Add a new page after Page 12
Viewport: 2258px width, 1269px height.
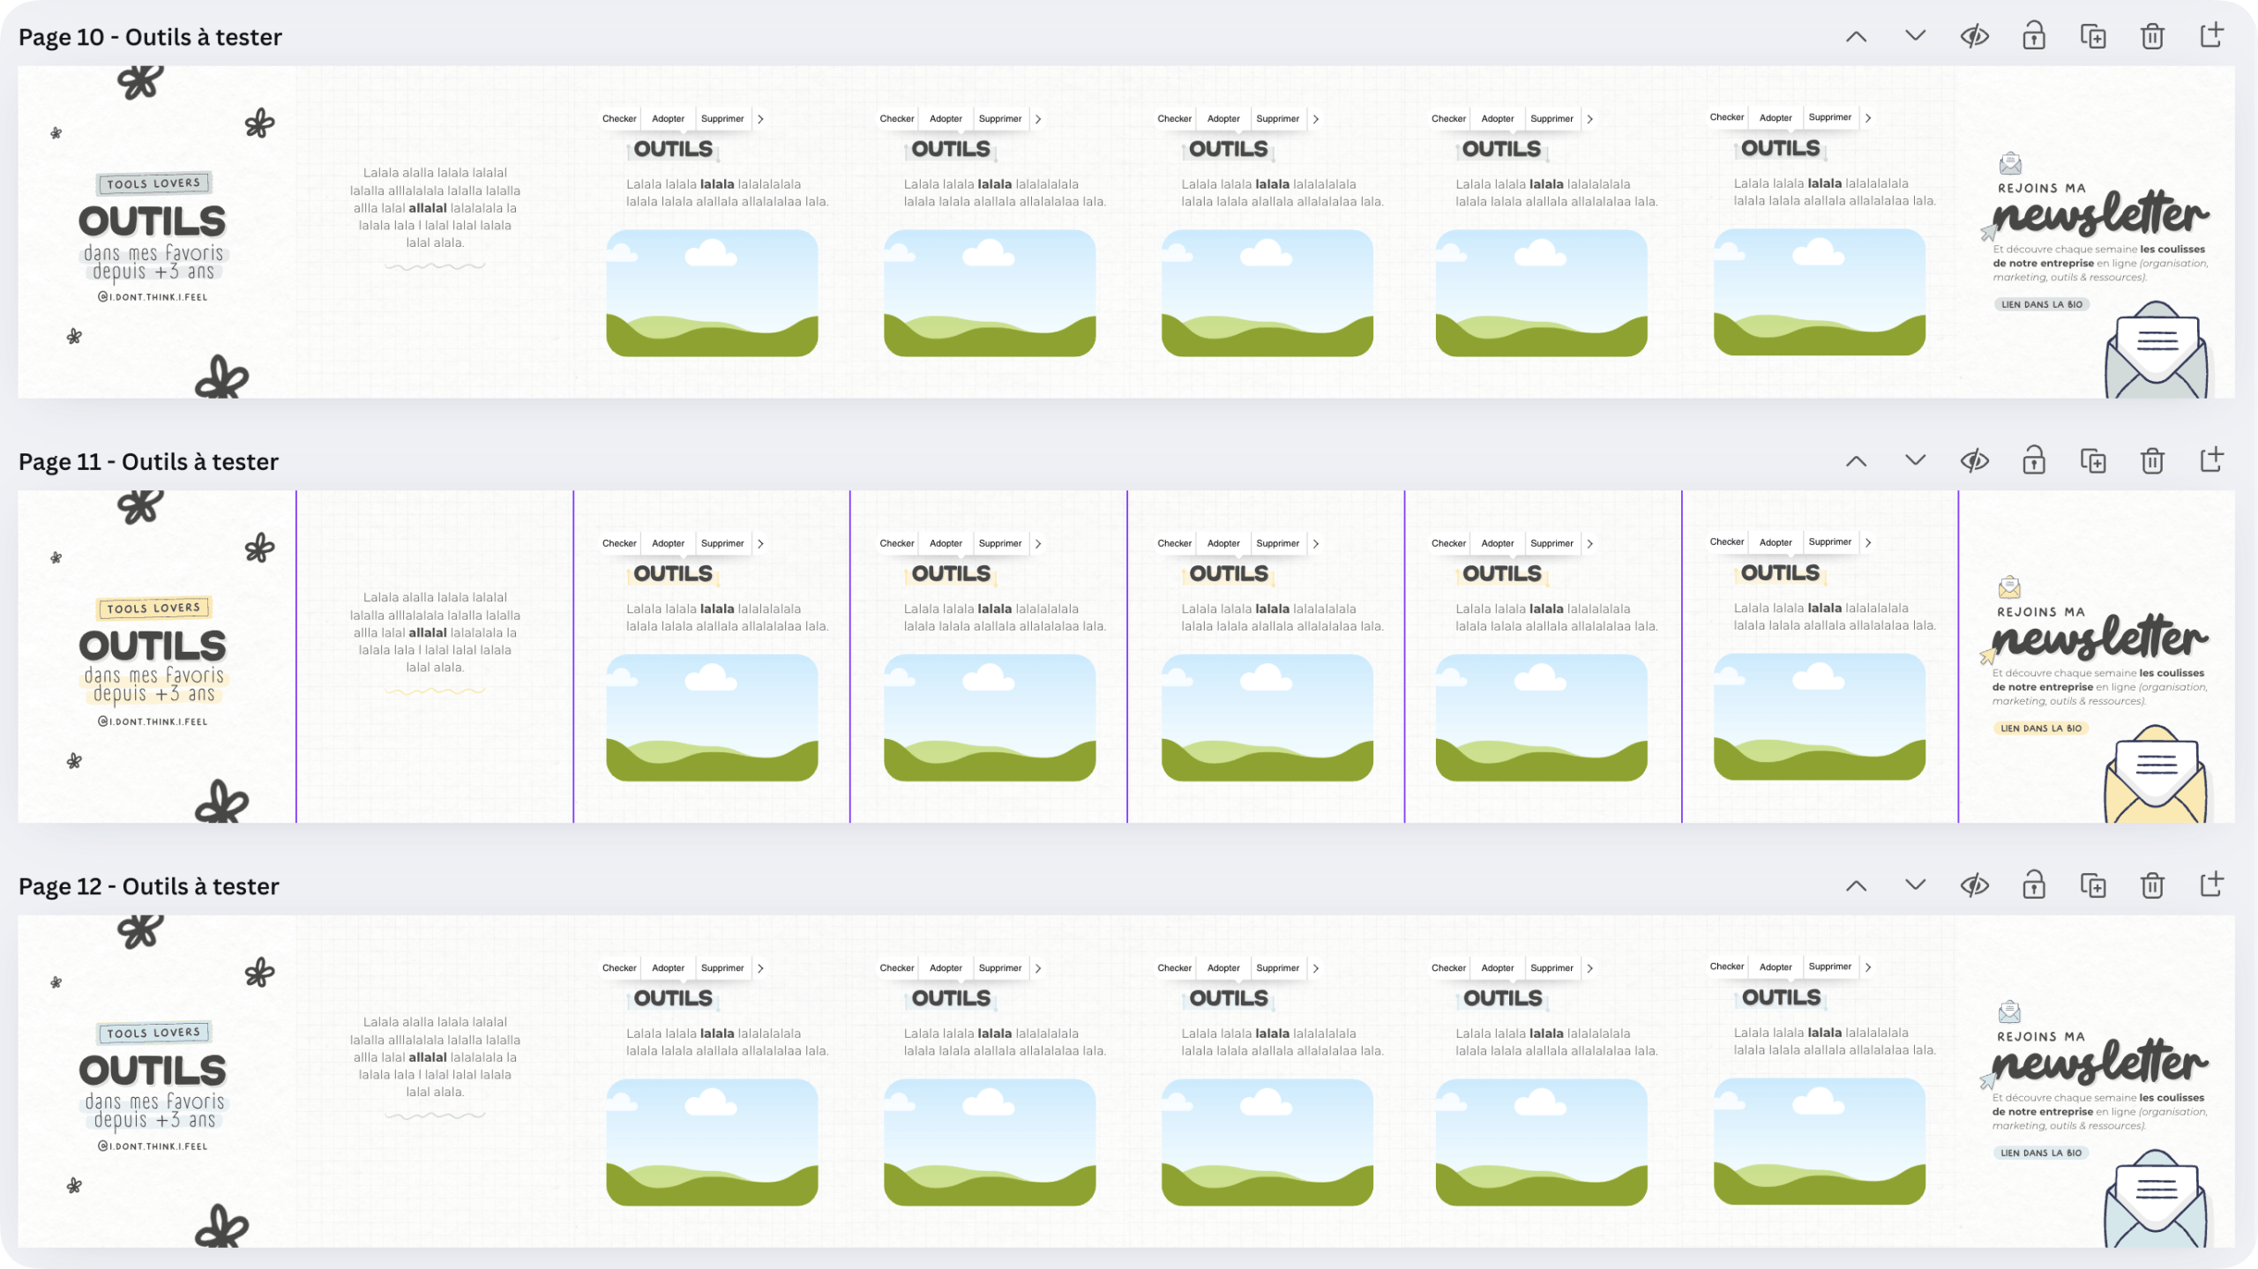[2211, 885]
